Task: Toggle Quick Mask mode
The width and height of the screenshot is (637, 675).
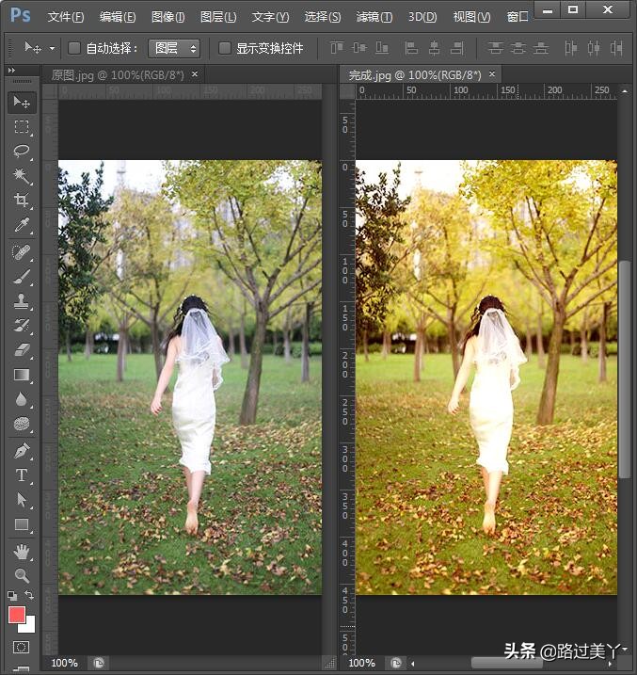Action: tap(21, 647)
